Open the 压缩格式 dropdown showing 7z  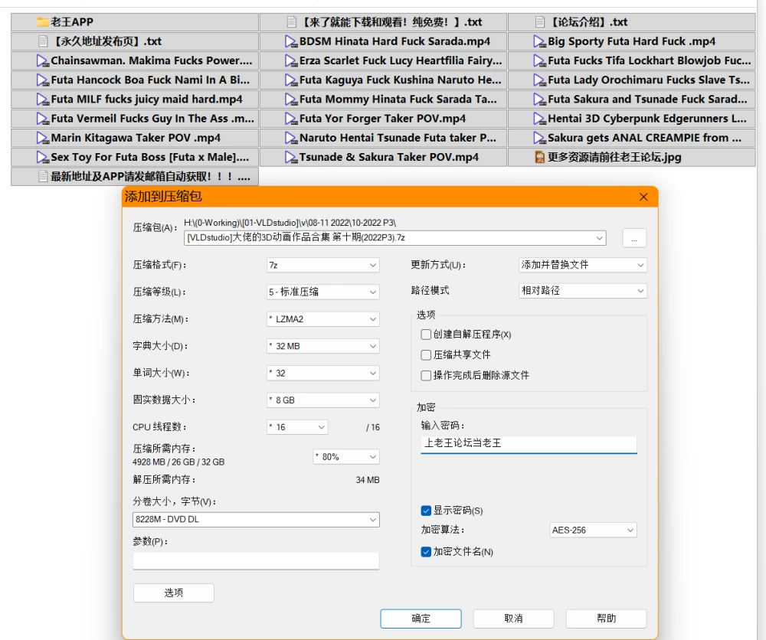tap(323, 265)
